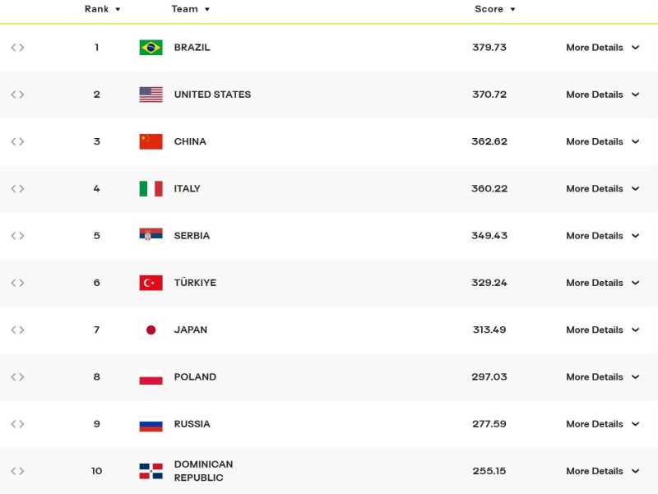Click the Serbia flag icon
Viewport: 658px width, 494px height.
tap(151, 235)
